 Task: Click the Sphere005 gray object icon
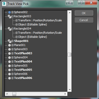pyautogui.click(x=10, y=66)
